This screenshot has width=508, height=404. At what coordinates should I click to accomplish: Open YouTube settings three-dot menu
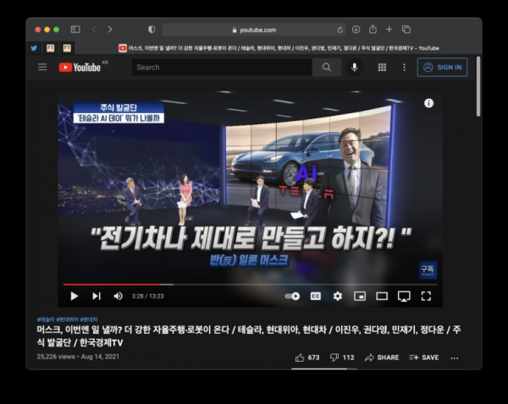click(404, 68)
